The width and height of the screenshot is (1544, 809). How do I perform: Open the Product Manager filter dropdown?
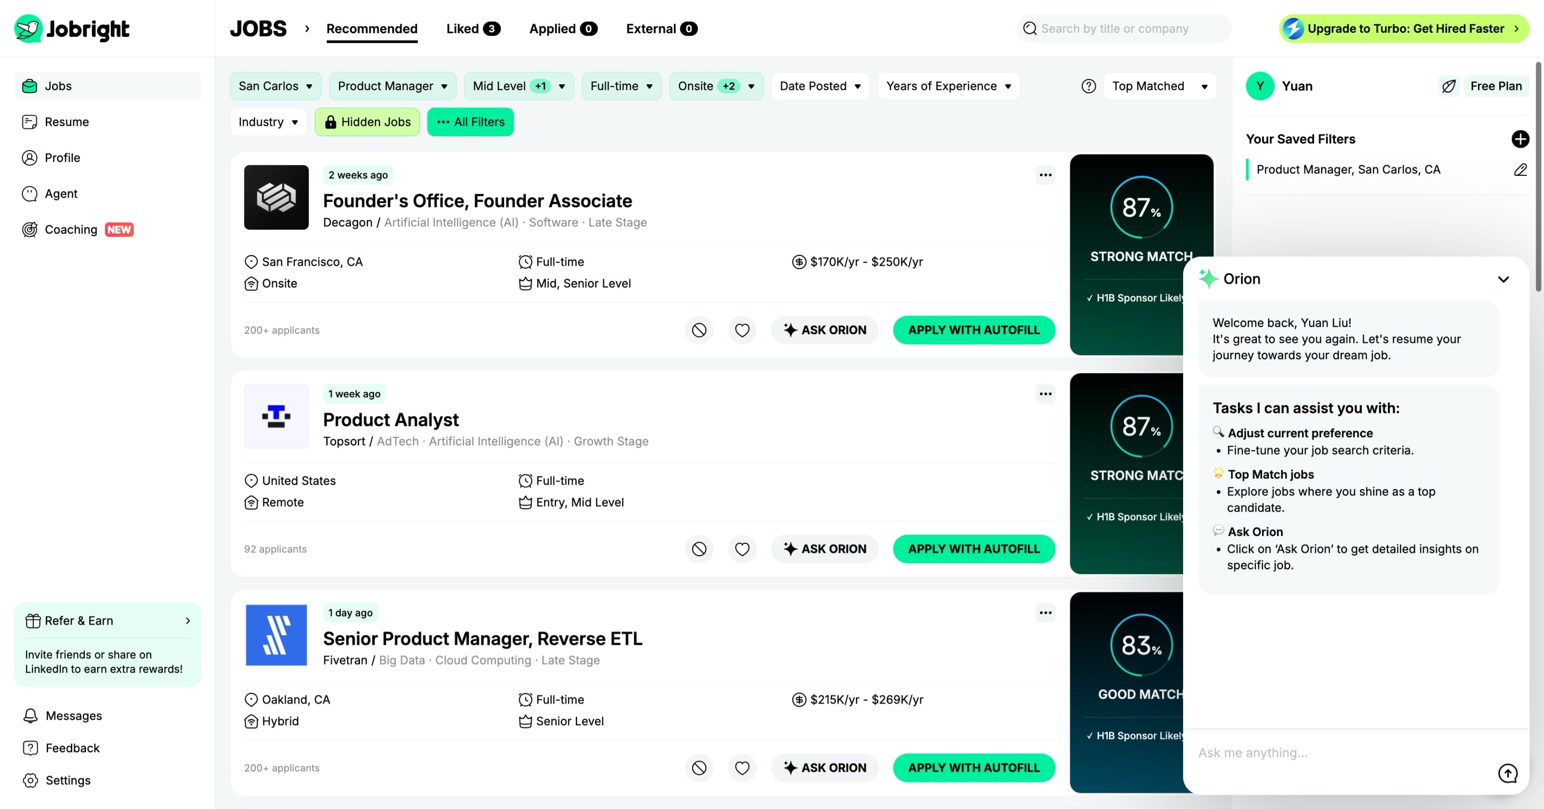click(x=393, y=86)
